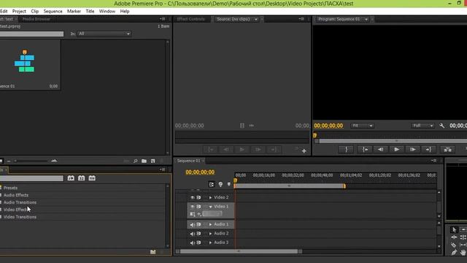The image size is (467, 263).
Task: Filter effects by 32-bit color icon
Action: [x=81, y=178]
